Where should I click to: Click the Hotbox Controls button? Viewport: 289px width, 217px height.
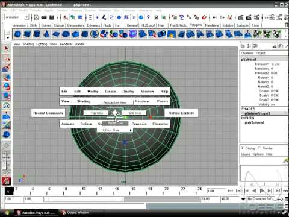[x=181, y=113]
